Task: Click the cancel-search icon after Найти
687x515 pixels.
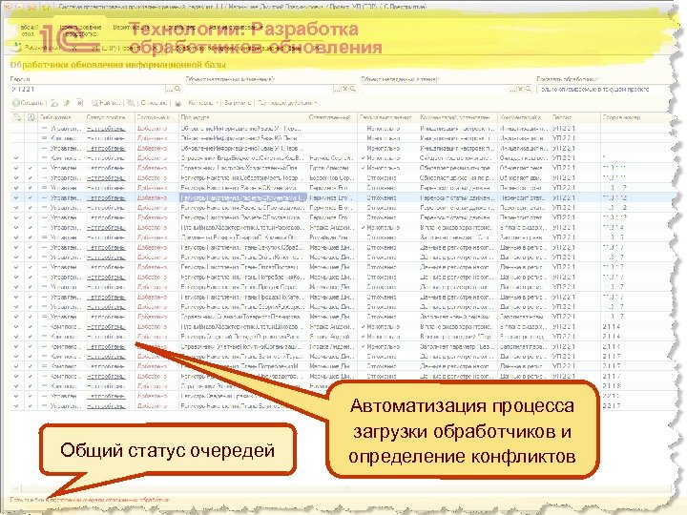Action: 131,103
